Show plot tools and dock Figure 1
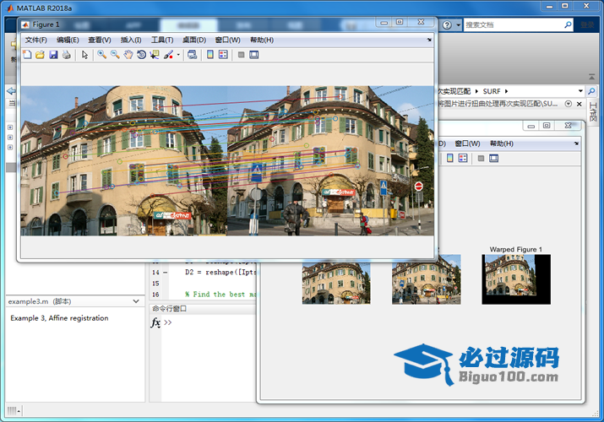Image resolution: width=604 pixels, height=422 pixels. pos(254,55)
